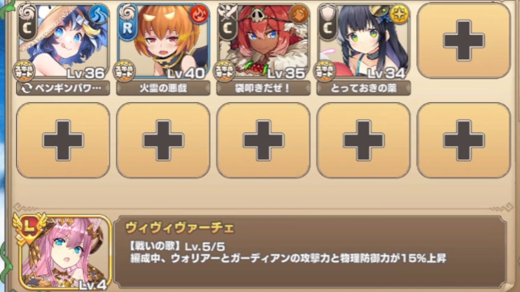520x292 pixels.
Task: Click the water element icon on first card
Action: [99, 15]
